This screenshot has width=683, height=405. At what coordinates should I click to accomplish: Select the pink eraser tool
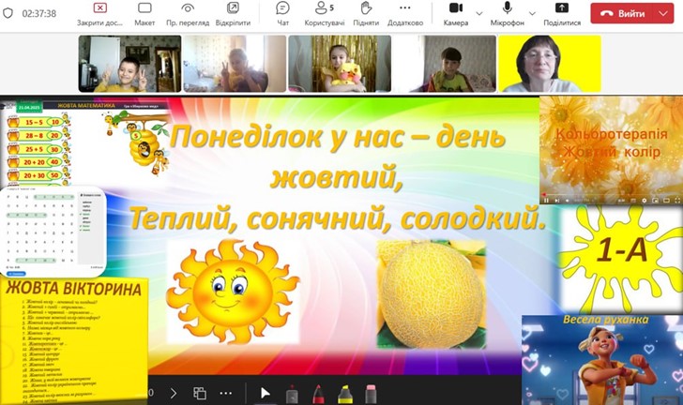[371, 393]
